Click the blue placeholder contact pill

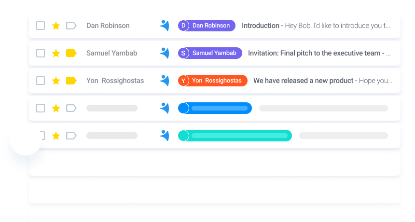(x=215, y=108)
